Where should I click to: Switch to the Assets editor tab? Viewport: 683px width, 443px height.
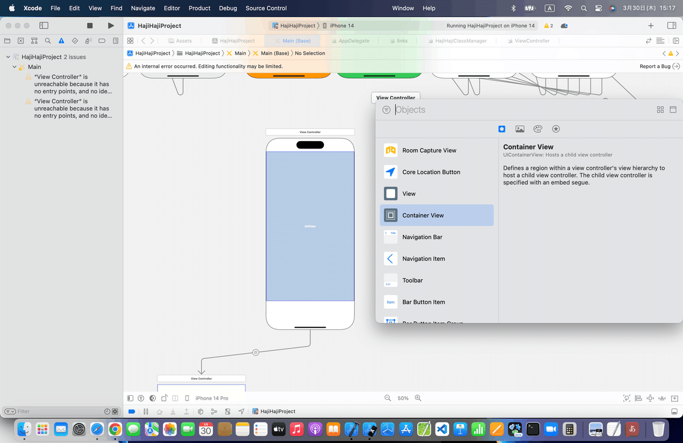(180, 41)
